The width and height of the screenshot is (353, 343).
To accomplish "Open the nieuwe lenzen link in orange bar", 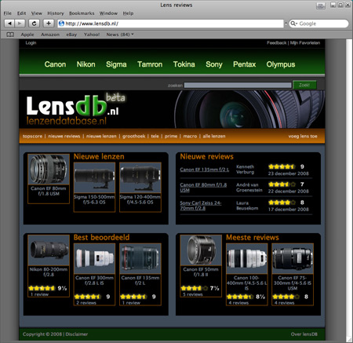I will (x=101, y=137).
